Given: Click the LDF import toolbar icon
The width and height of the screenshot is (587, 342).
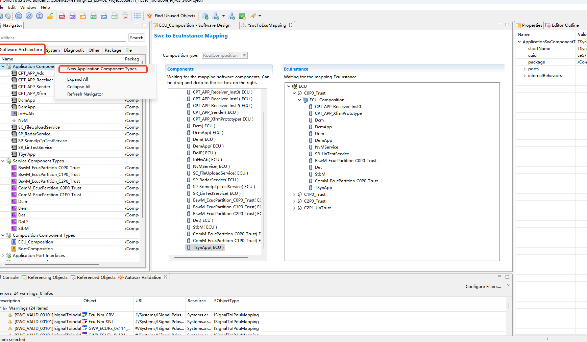Looking at the screenshot, I should tap(83, 16).
